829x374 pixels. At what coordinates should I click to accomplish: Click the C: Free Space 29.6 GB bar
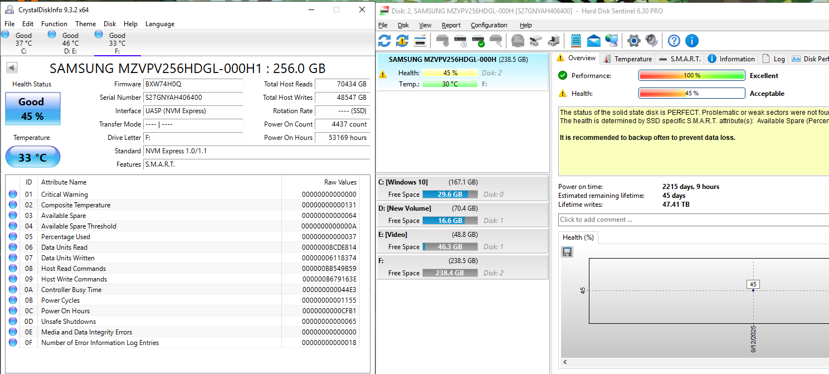click(x=450, y=195)
